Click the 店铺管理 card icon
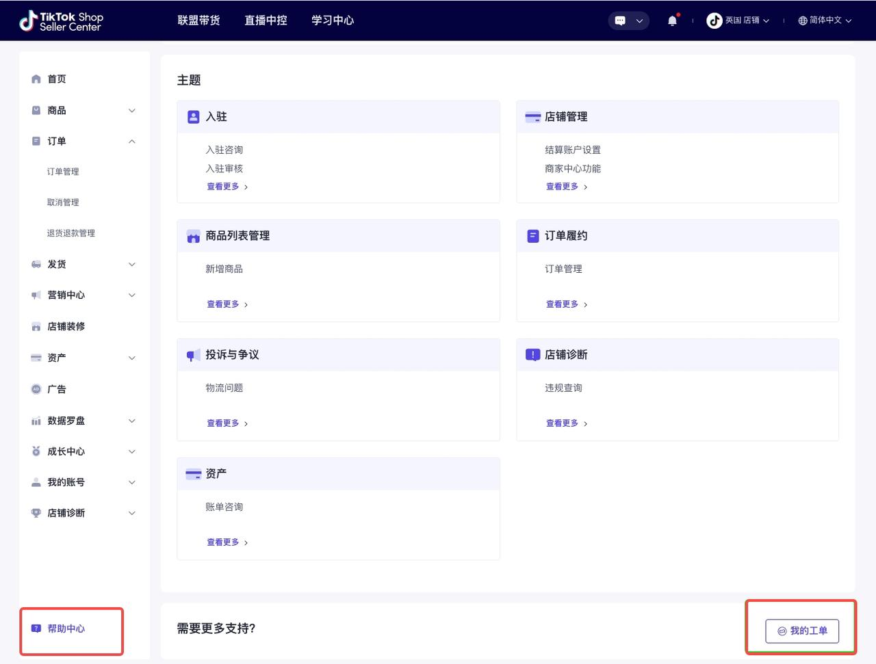The image size is (876, 664). tap(532, 117)
